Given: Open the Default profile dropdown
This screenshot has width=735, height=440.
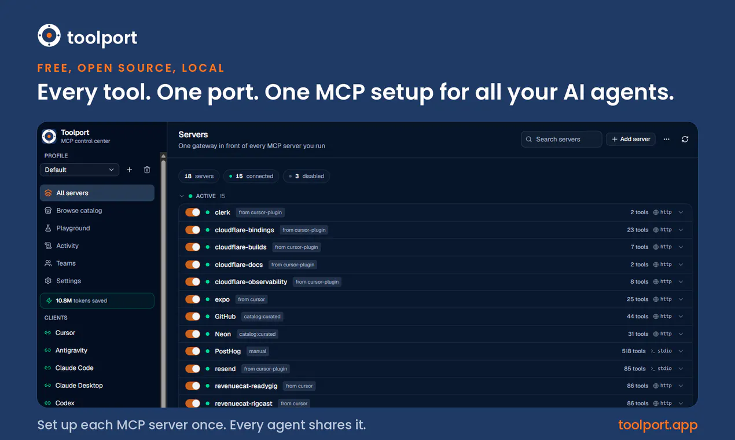Looking at the screenshot, I should pyautogui.click(x=79, y=170).
